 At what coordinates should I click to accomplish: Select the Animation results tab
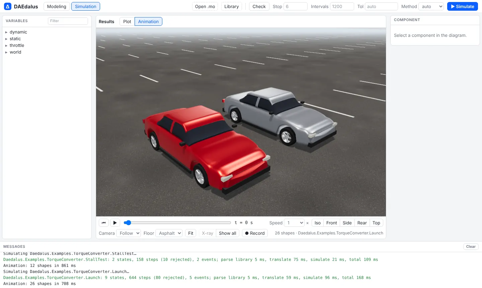(x=148, y=21)
